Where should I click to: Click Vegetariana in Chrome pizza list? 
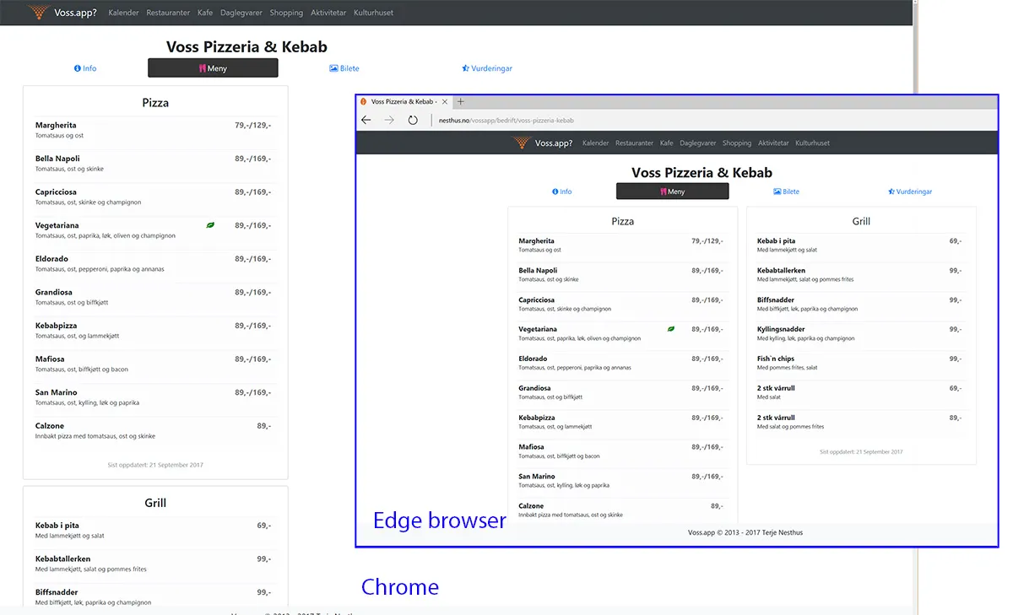pos(57,225)
